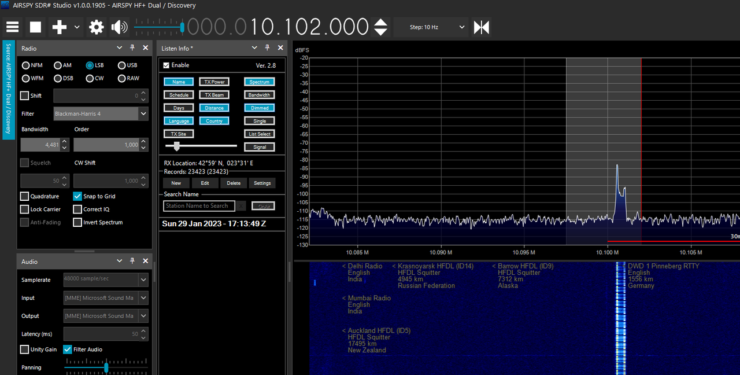Select the USB demodulation mode
The image size is (740, 375).
[x=127, y=65]
